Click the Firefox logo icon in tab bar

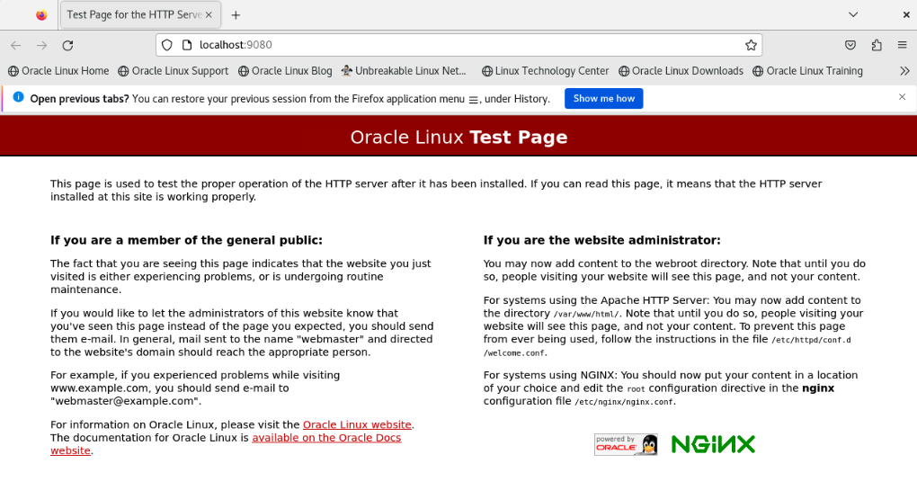[x=41, y=15]
